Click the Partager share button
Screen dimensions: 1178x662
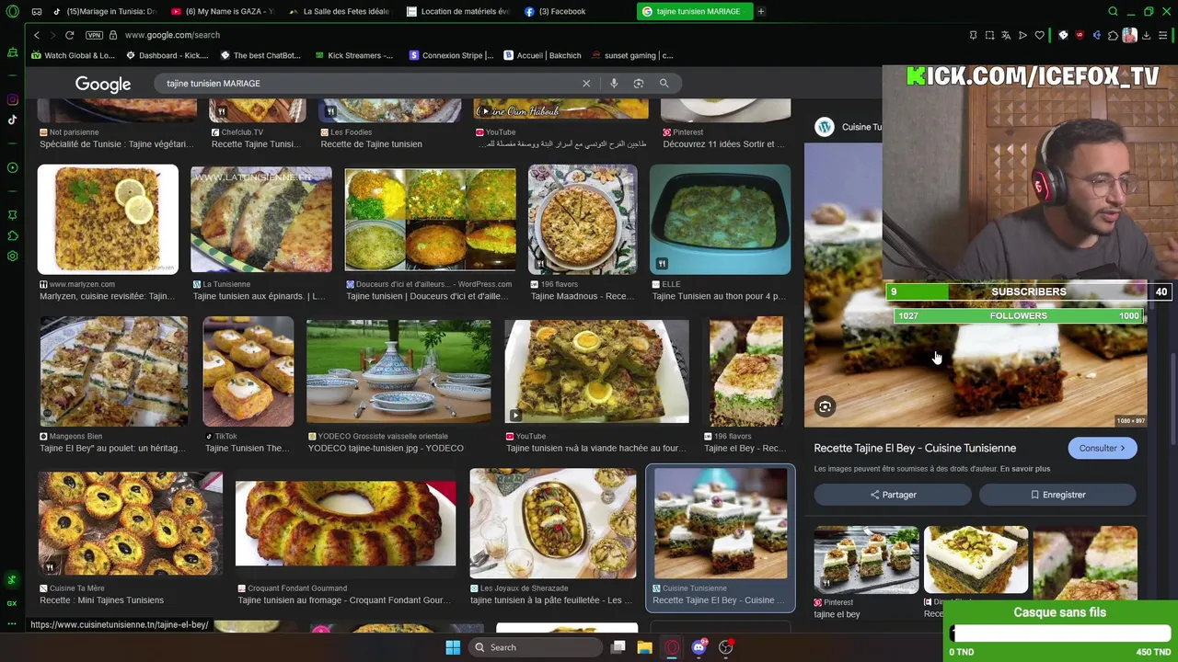point(893,495)
